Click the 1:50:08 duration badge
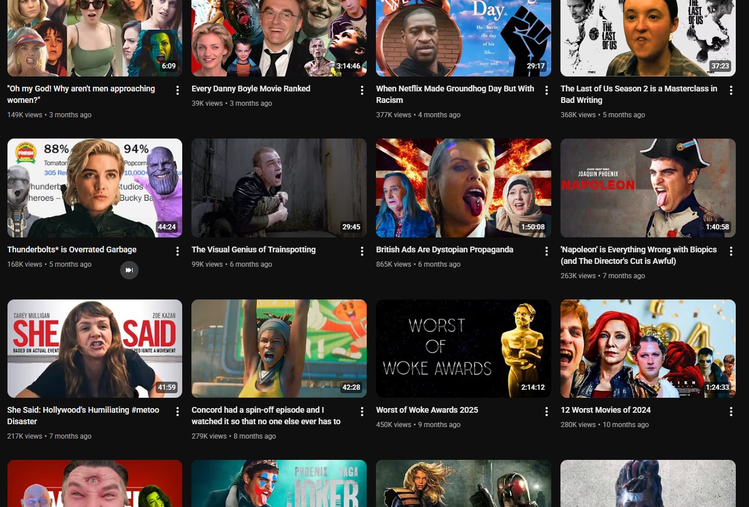 [x=533, y=227]
